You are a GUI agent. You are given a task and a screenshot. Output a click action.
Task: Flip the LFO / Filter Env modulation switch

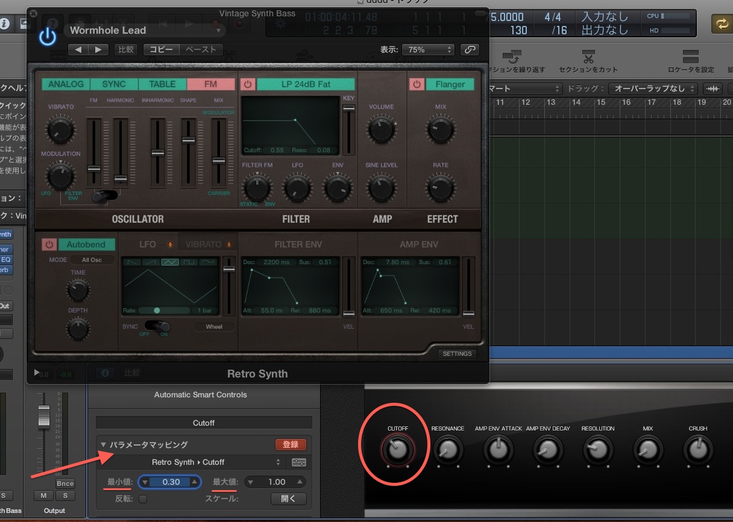(105, 195)
